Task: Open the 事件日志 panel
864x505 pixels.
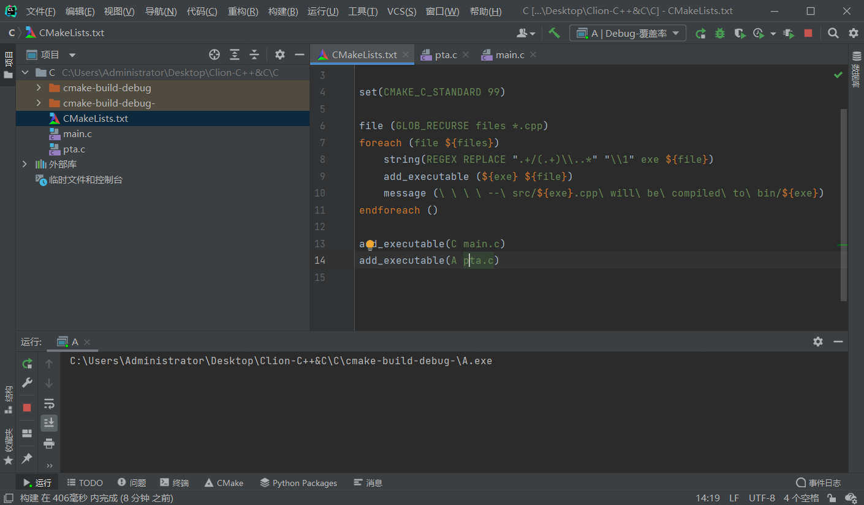Action: 818,483
